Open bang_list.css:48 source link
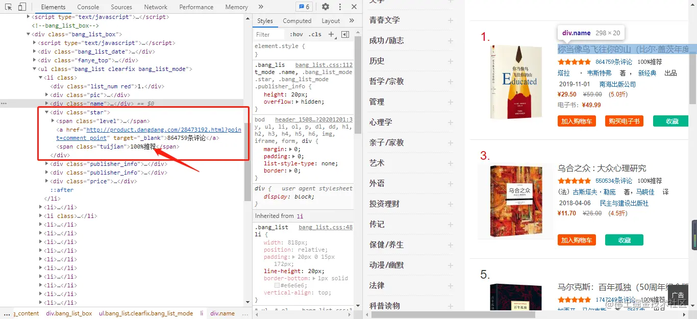Image resolution: width=697 pixels, height=319 pixels. 326,227
